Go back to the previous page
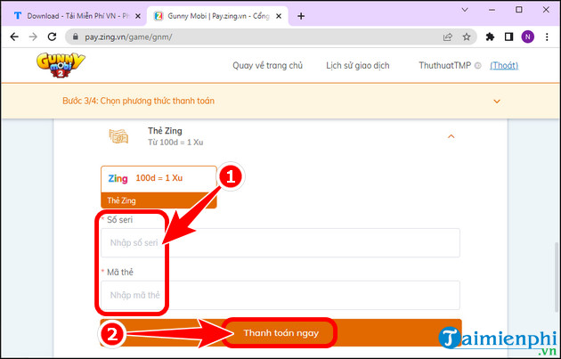 pyautogui.click(x=14, y=37)
